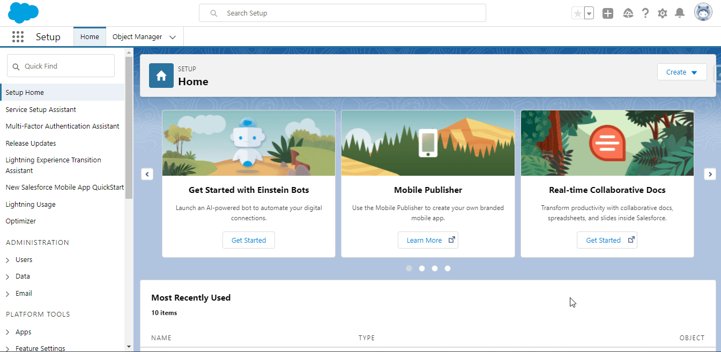Open the user profile avatar
This screenshot has width=721, height=352.
pos(703,12)
